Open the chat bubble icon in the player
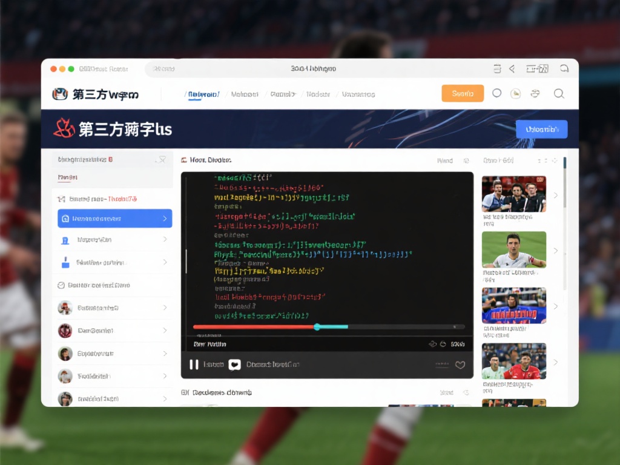The width and height of the screenshot is (620, 465). [234, 364]
